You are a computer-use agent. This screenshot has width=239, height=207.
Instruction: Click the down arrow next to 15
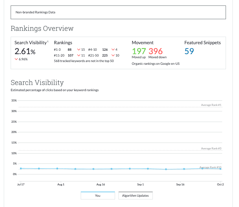(79, 50)
